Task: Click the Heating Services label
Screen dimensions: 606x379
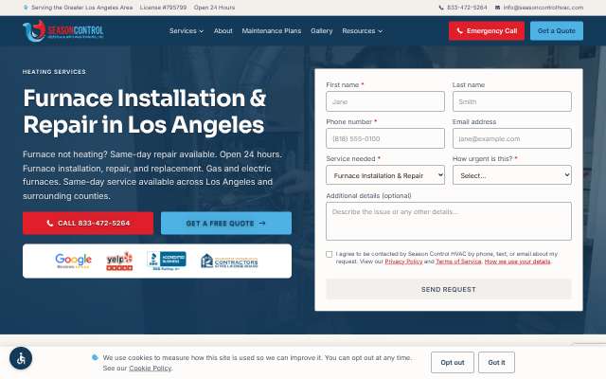Action: 54,72
